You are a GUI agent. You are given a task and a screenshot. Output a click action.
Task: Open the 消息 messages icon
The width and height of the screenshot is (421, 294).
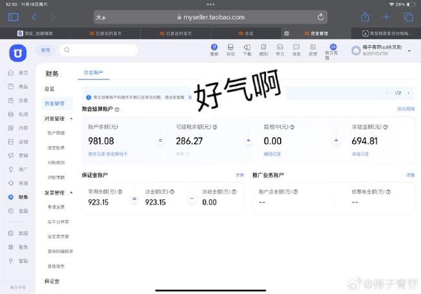pyautogui.click(x=296, y=50)
